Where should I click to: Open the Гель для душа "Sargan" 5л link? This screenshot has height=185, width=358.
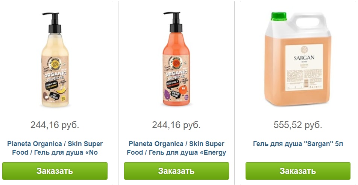pyautogui.click(x=298, y=144)
